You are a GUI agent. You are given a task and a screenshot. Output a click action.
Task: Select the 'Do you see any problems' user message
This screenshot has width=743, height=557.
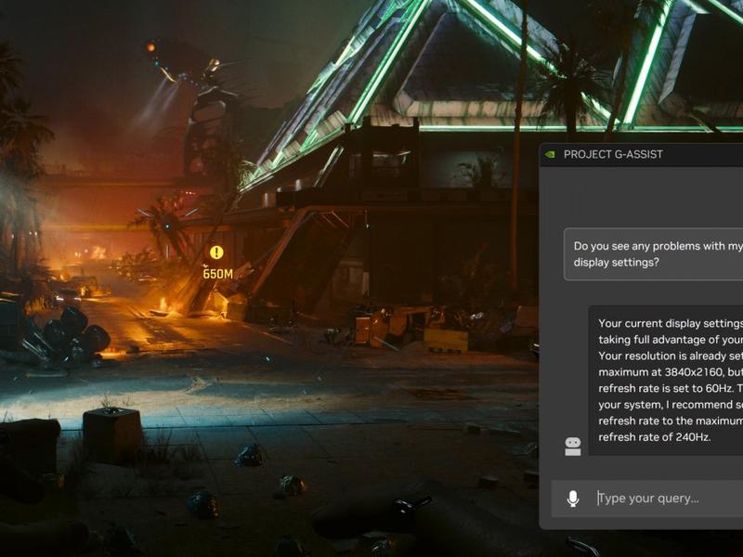654,253
